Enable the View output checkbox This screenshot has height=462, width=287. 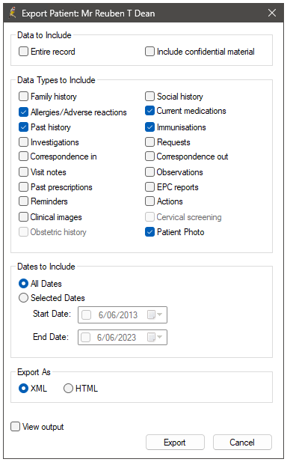(15, 426)
